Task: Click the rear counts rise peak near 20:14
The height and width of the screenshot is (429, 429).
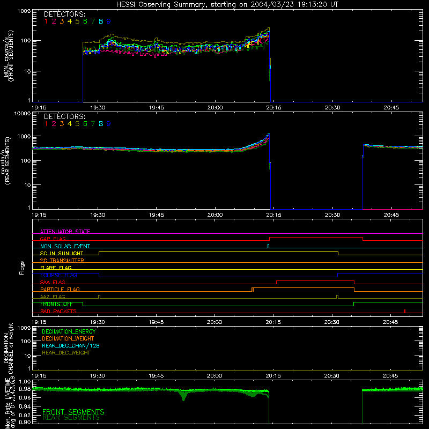Action: point(269,135)
